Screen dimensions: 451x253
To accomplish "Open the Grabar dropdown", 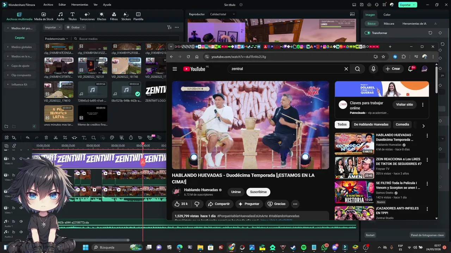I will tap(75, 27).
